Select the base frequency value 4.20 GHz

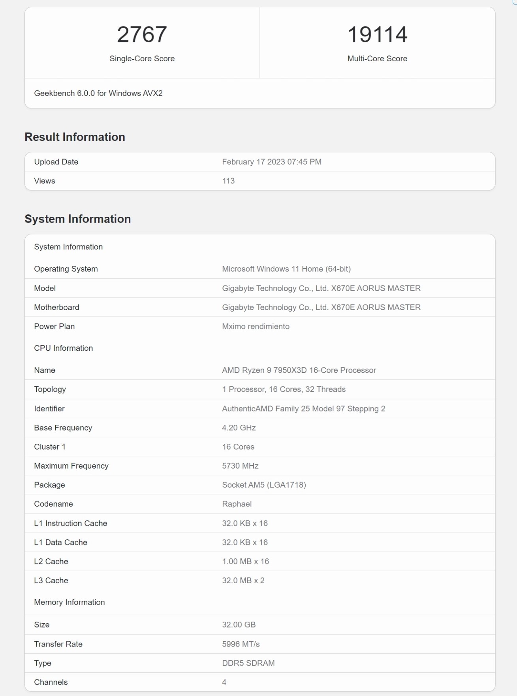tap(239, 427)
